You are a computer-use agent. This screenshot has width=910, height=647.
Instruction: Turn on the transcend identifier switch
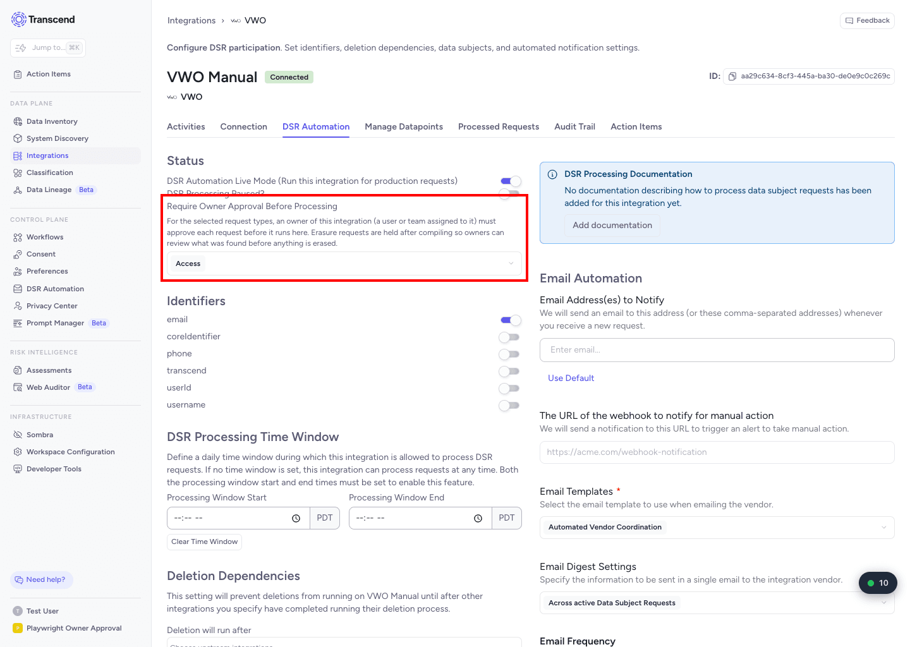[x=509, y=371]
